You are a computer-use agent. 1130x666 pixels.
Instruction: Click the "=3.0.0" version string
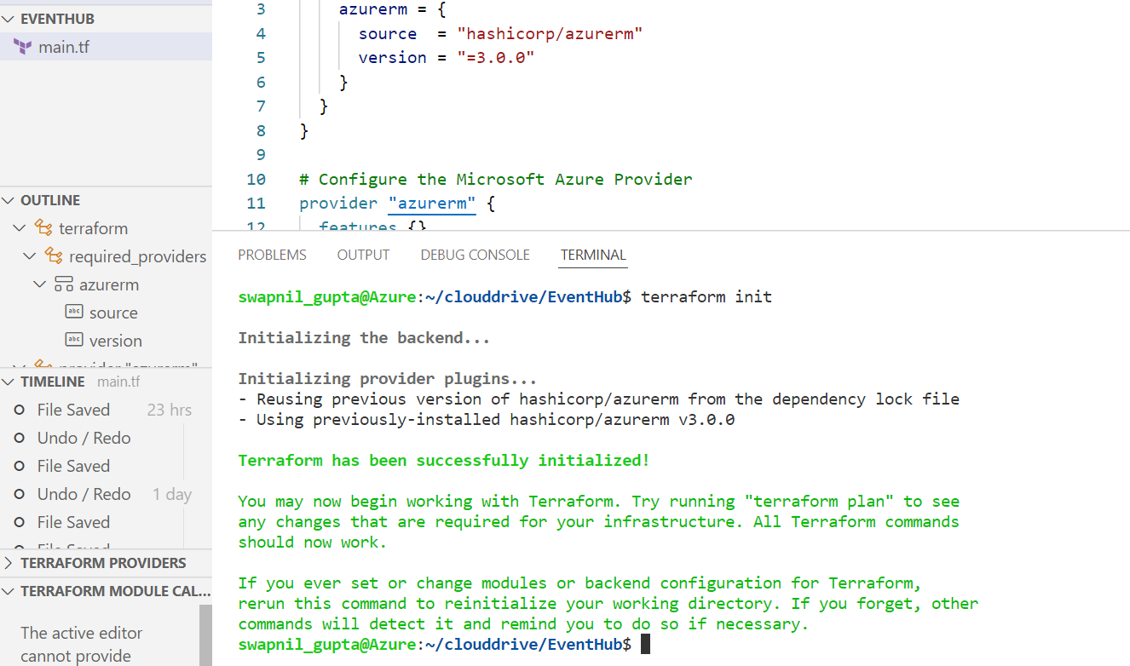tap(495, 58)
